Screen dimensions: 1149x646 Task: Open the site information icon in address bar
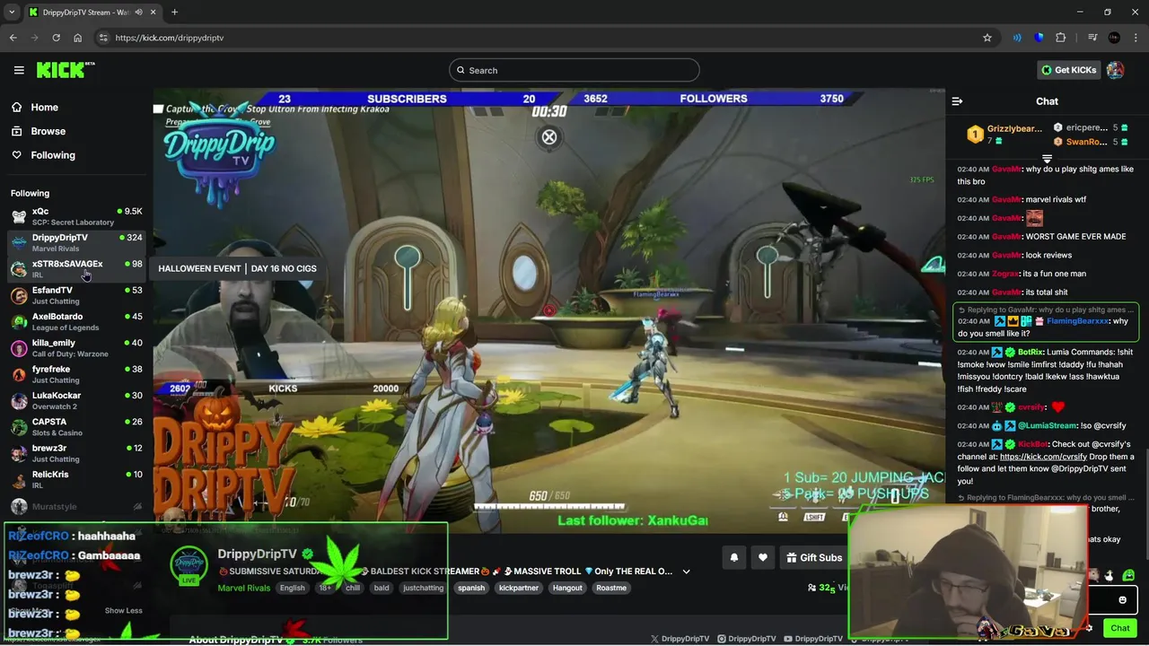[103, 38]
